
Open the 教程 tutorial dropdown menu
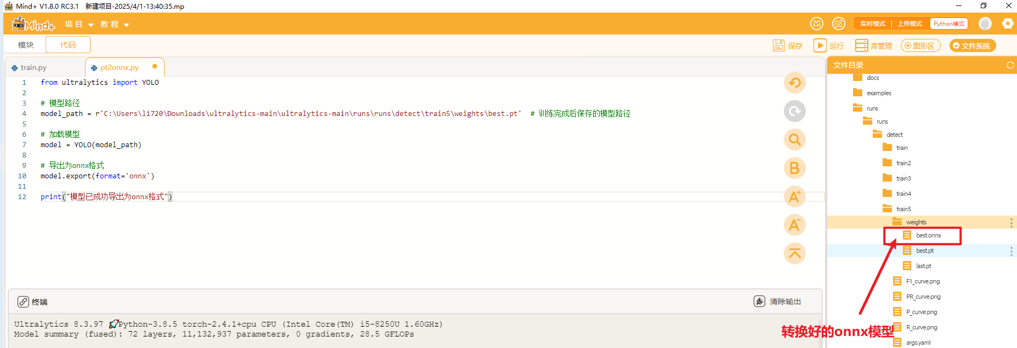tap(115, 24)
